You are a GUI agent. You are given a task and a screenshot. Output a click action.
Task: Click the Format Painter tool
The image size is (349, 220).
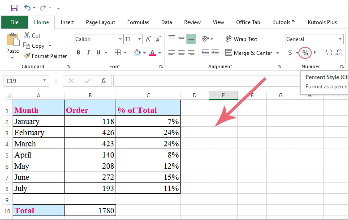point(45,56)
